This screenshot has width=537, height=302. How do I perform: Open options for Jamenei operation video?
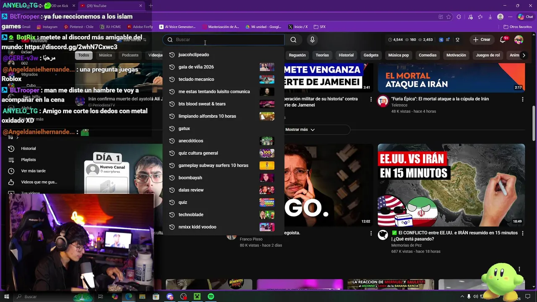(x=371, y=99)
